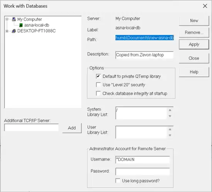The image size is (212, 192).
Task: Click the Remove... button
Action: click(194, 33)
